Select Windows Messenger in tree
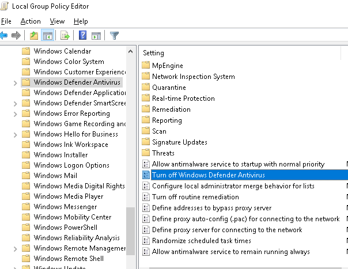This screenshot has width=348, height=269. point(65,207)
